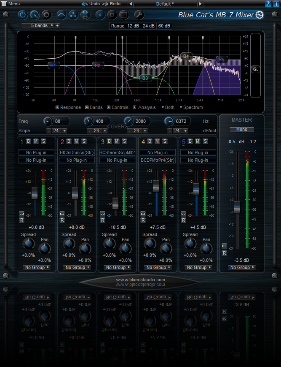Viewport: 281px width, 367px height.
Task: Click the G. global button beside graph
Action: (x=255, y=69)
